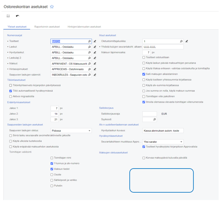
Task: Open the Hyvityslaskut selector lookup
Action: pyautogui.click(x=89, y=52)
